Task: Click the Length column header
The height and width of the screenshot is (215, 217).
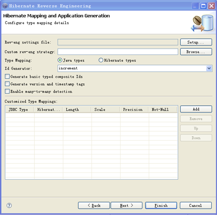Action: click(77, 110)
